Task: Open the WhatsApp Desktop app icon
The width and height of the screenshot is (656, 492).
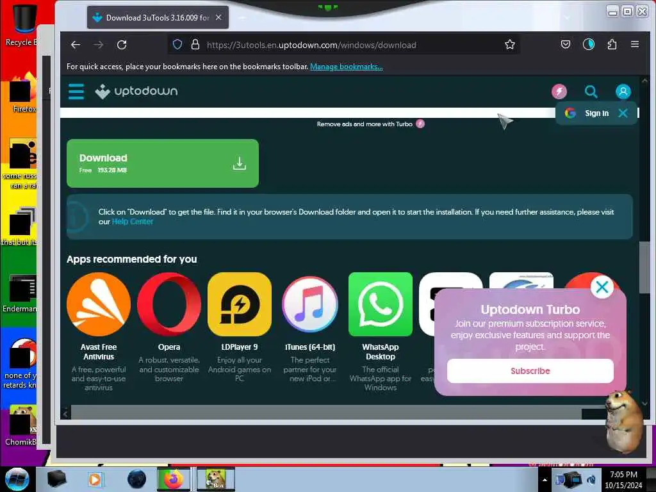Action: point(381,304)
